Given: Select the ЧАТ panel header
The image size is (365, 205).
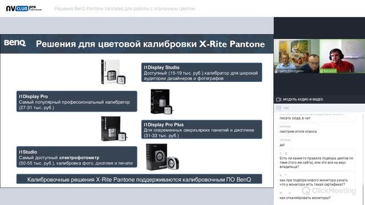Looking at the screenshot, I should (x=319, y=108).
